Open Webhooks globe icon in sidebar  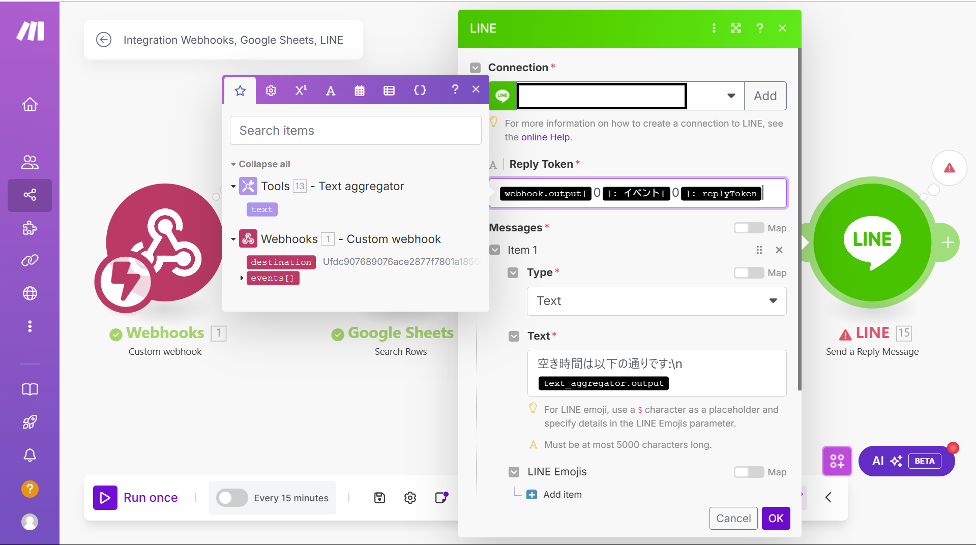click(30, 293)
